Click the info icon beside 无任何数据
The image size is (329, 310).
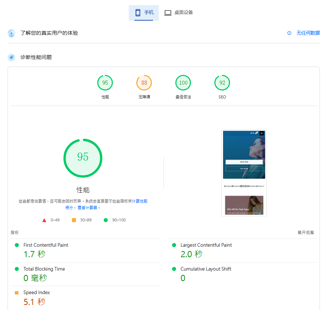[x=289, y=33]
